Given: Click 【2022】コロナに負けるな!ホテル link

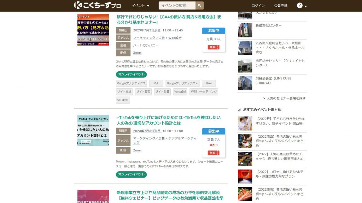Looking at the screenshot, I should pyautogui.click(x=280, y=174).
